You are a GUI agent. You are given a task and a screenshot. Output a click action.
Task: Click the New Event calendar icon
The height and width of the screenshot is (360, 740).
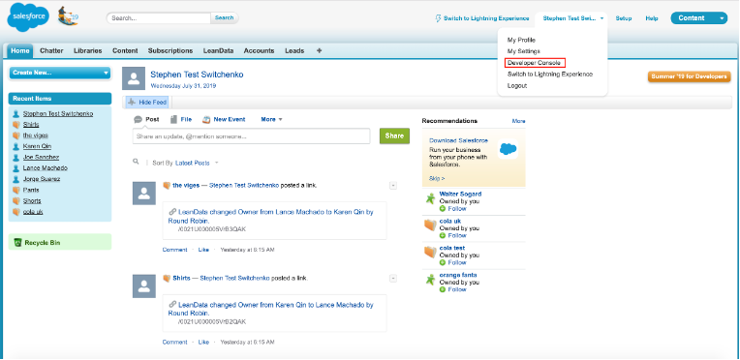coord(206,119)
